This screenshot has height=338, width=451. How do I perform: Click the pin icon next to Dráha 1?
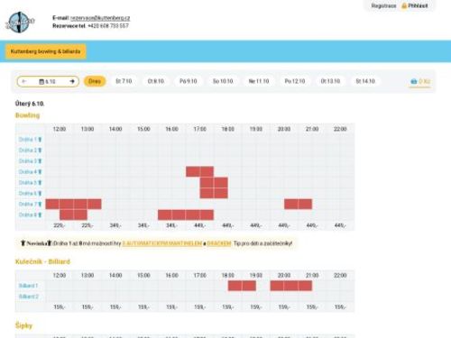coord(40,140)
